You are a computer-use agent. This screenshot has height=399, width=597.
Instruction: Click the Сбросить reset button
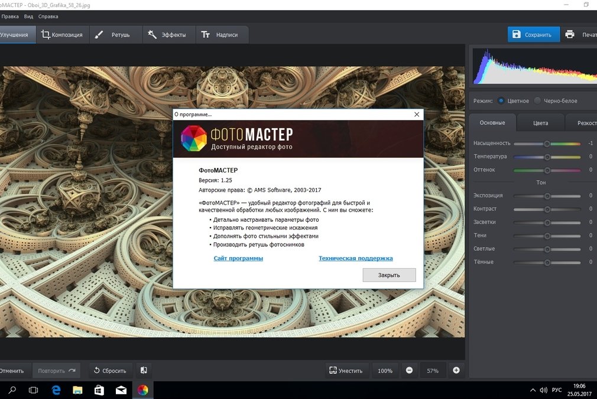point(110,371)
